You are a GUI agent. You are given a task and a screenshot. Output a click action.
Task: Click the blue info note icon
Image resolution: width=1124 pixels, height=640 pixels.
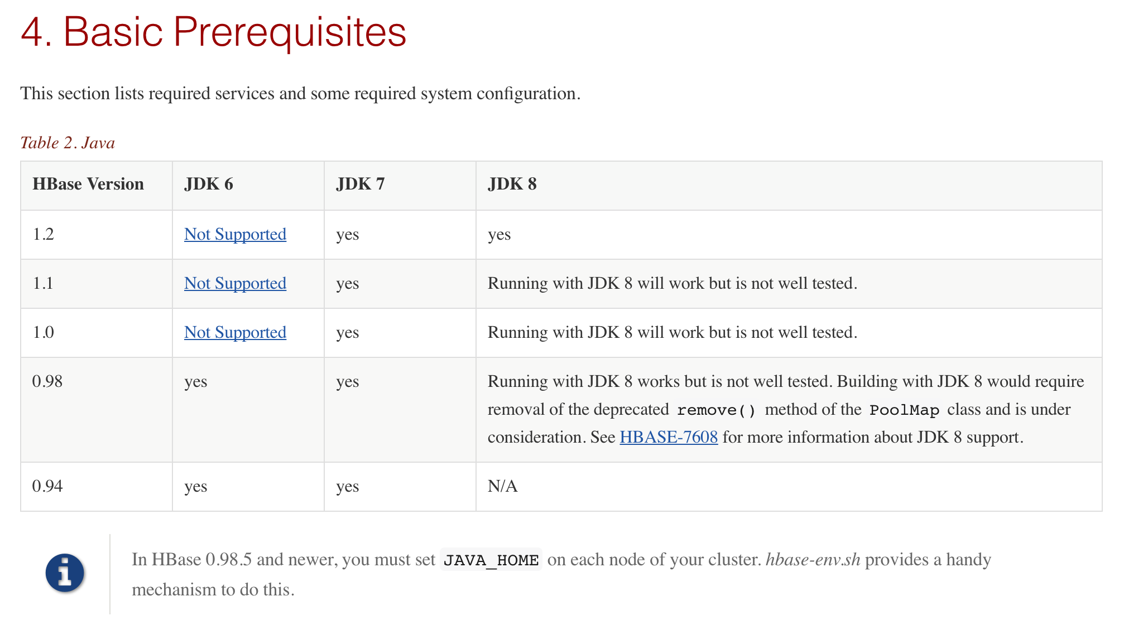[65, 573]
